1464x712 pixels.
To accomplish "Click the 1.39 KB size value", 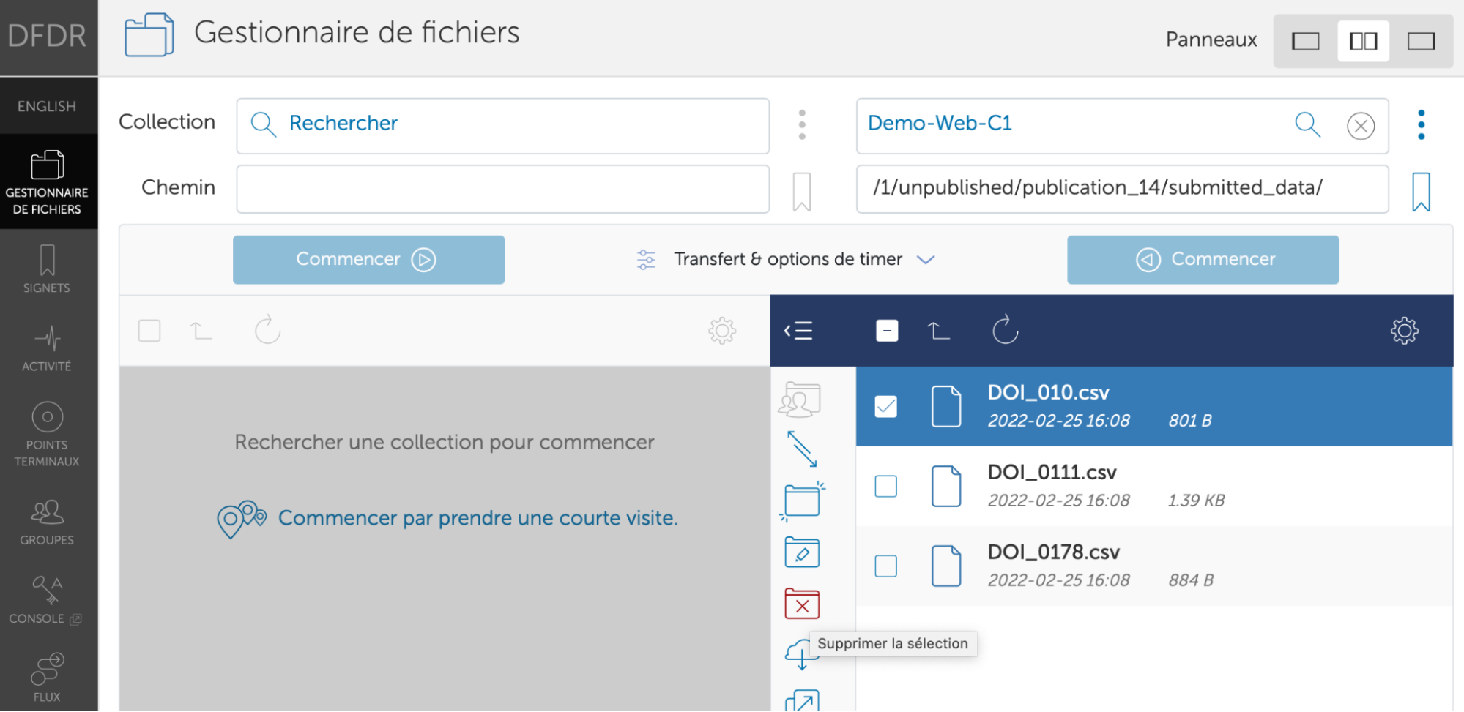I will pyautogui.click(x=1196, y=501).
